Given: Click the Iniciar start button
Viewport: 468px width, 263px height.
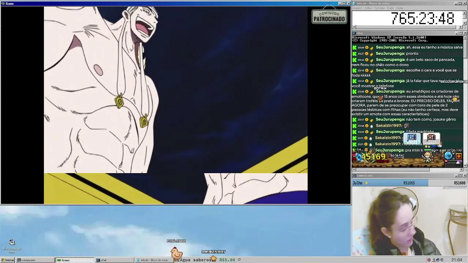Looking at the screenshot, I should [x=8, y=260].
